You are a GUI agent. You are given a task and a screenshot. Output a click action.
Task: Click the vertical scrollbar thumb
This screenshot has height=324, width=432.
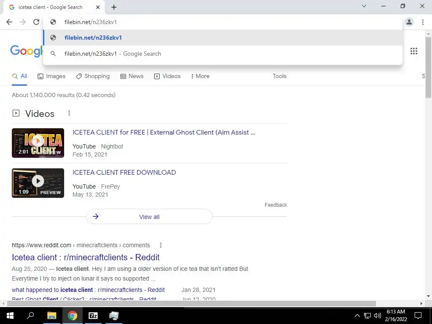pos(429,67)
